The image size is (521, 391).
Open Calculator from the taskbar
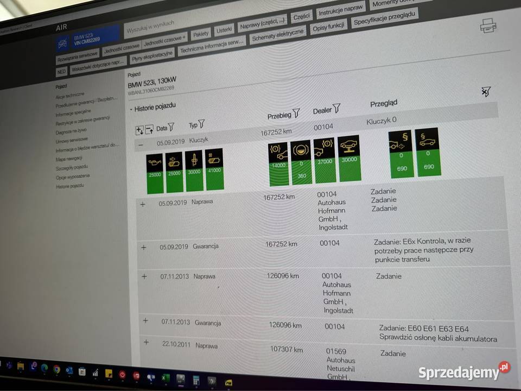(x=196, y=380)
